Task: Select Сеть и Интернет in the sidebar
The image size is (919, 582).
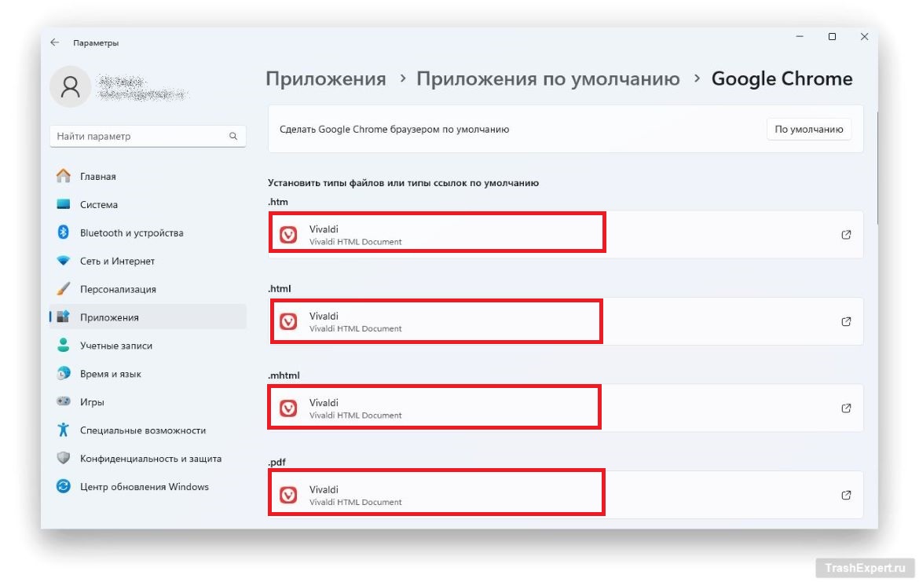Action: click(117, 261)
